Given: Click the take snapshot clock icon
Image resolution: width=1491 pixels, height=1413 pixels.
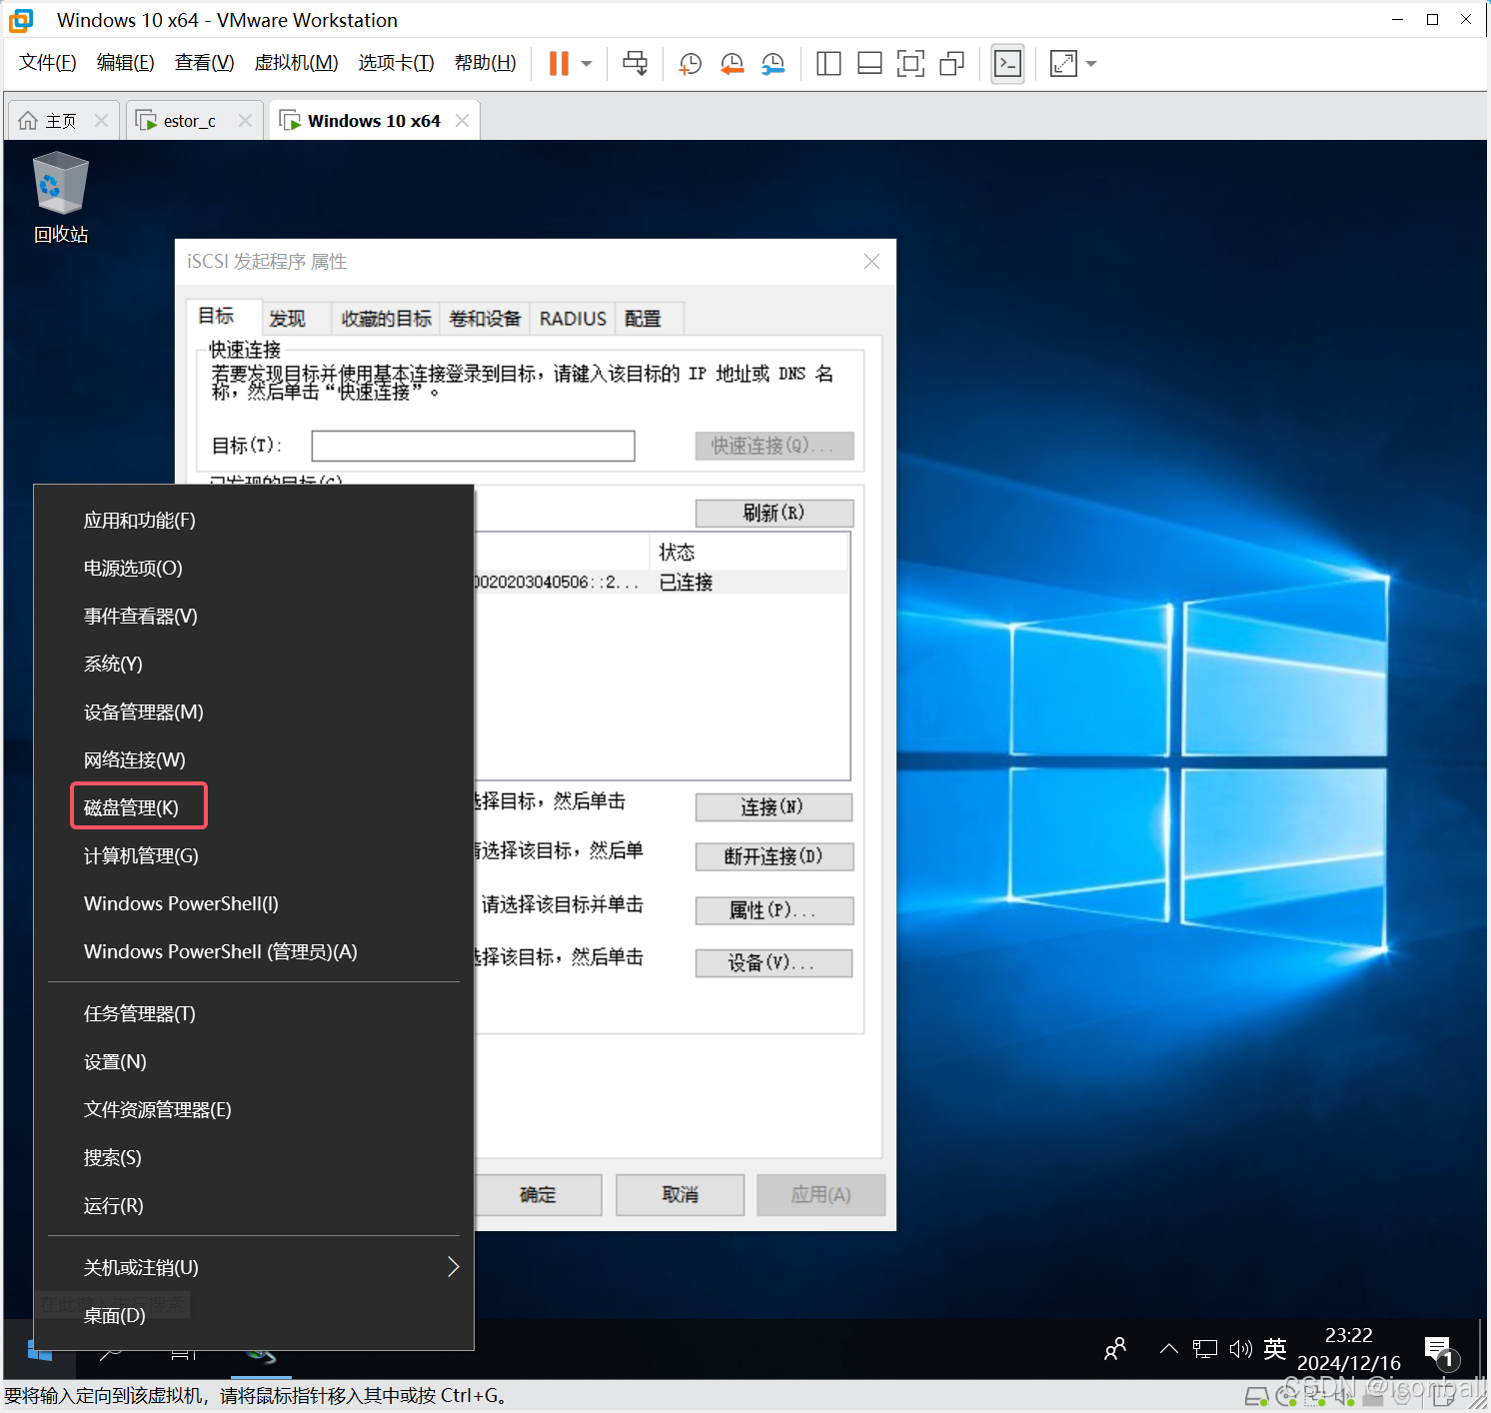Looking at the screenshot, I should pyautogui.click(x=690, y=64).
